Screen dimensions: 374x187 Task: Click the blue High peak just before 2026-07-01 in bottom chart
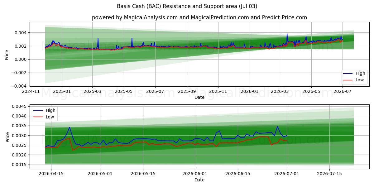click(277, 127)
